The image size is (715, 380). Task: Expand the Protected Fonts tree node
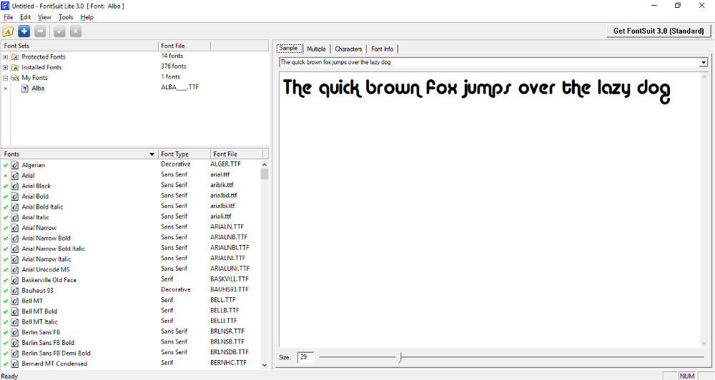point(6,57)
